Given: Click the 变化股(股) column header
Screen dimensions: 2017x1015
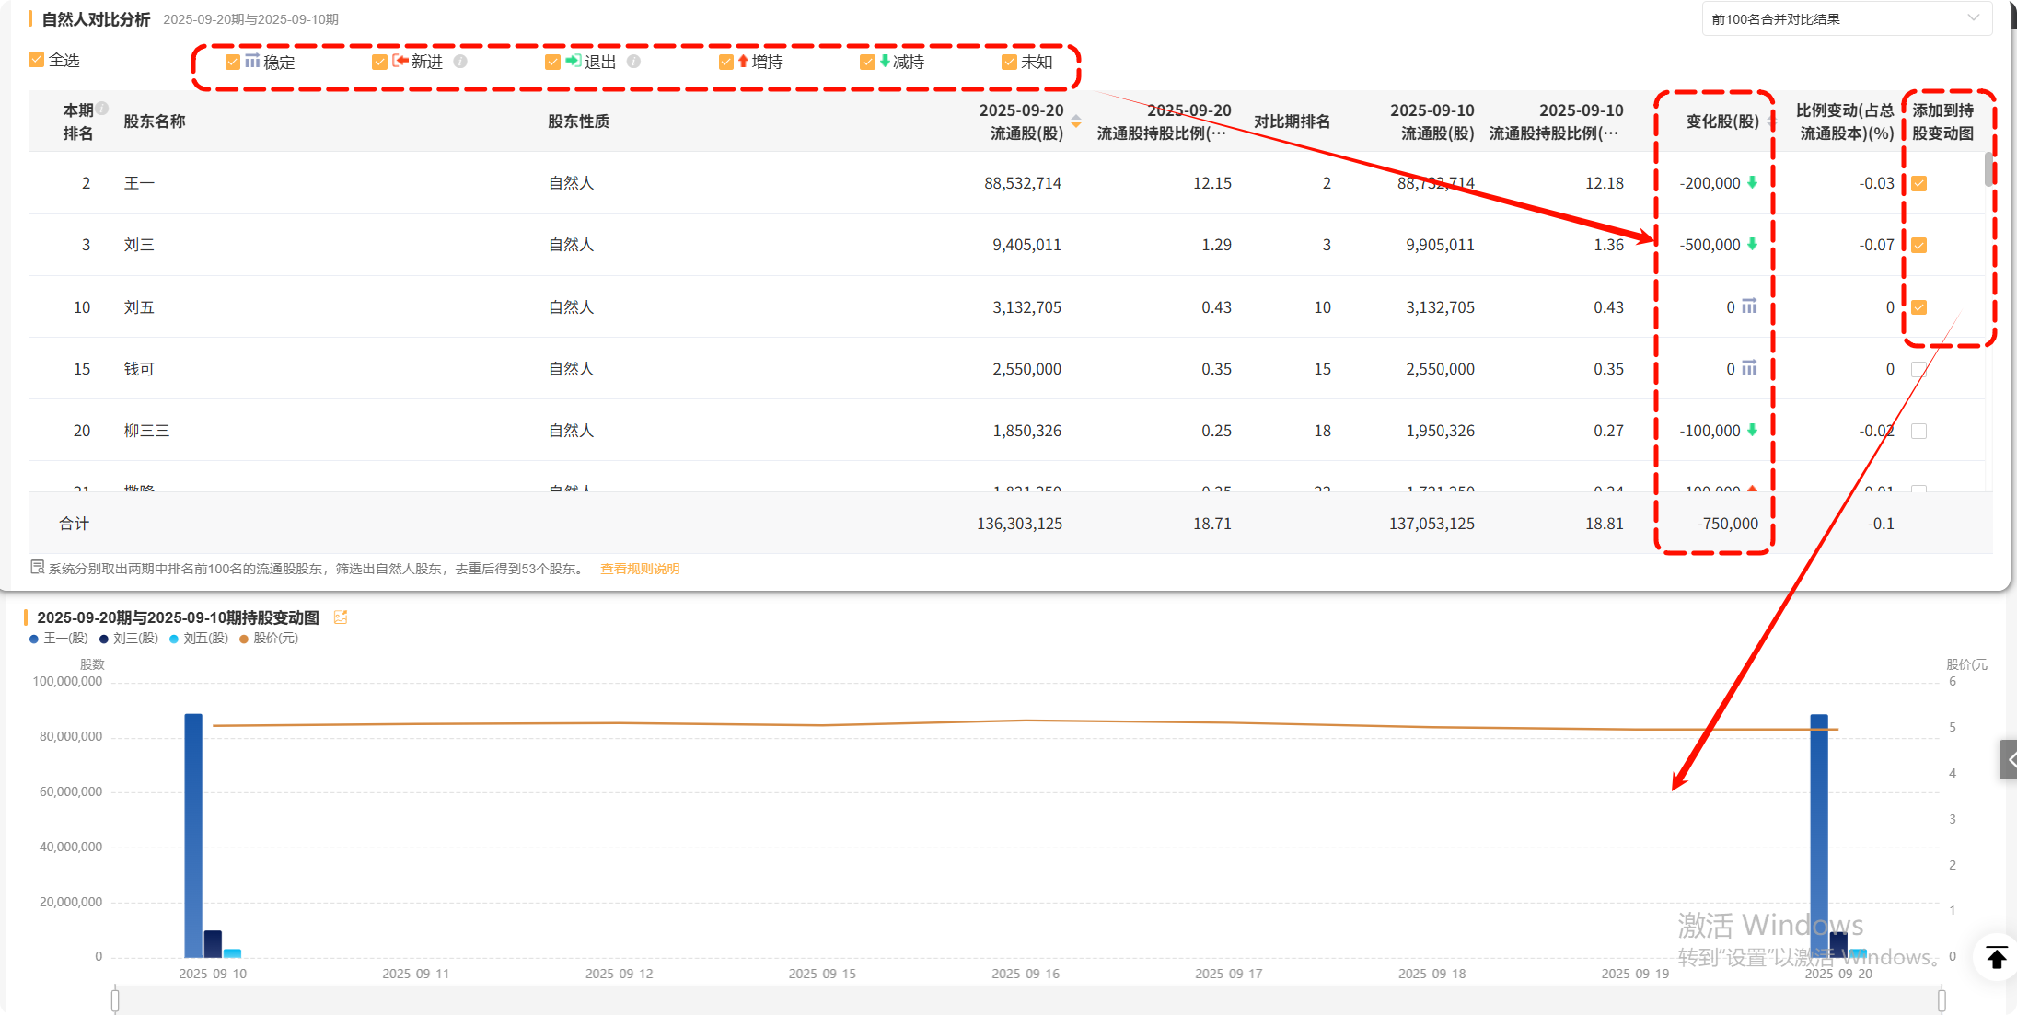Looking at the screenshot, I should [x=1721, y=121].
